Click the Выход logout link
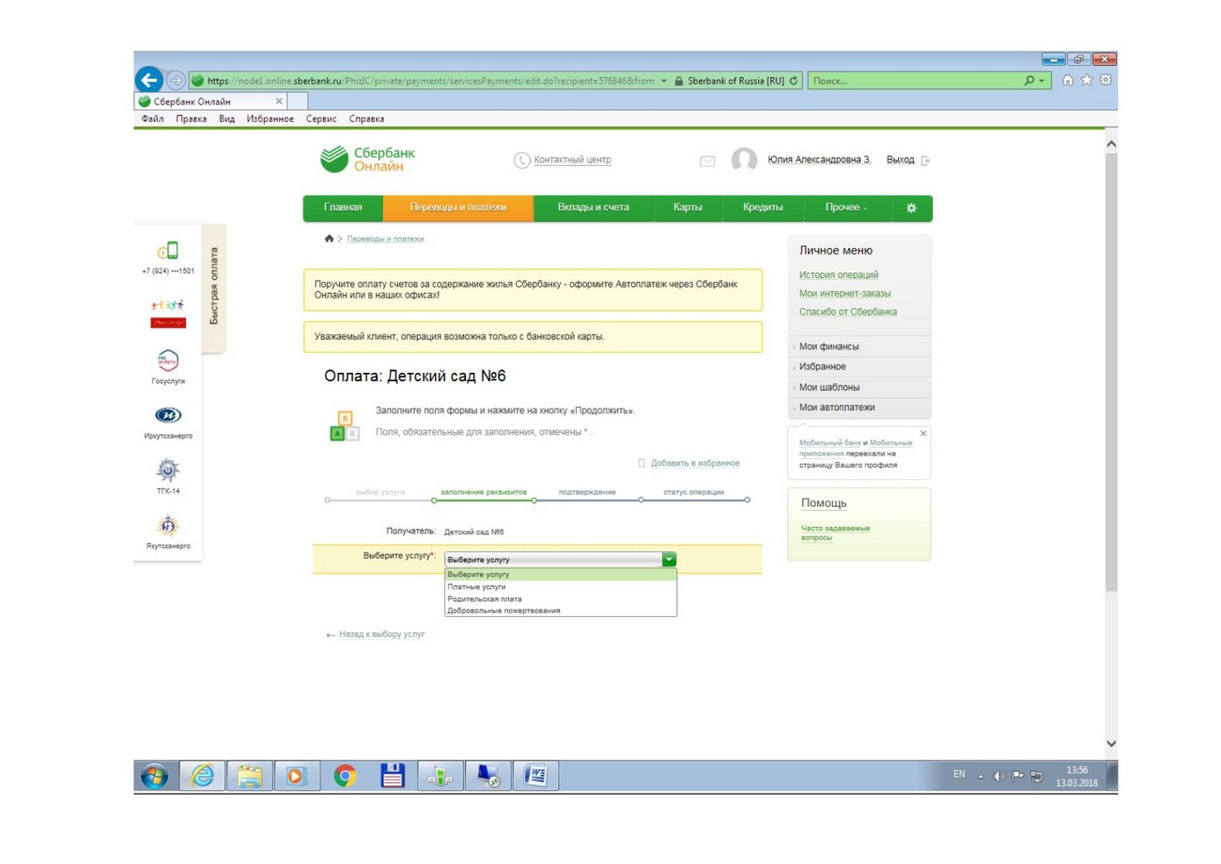1221x864 pixels. click(900, 160)
